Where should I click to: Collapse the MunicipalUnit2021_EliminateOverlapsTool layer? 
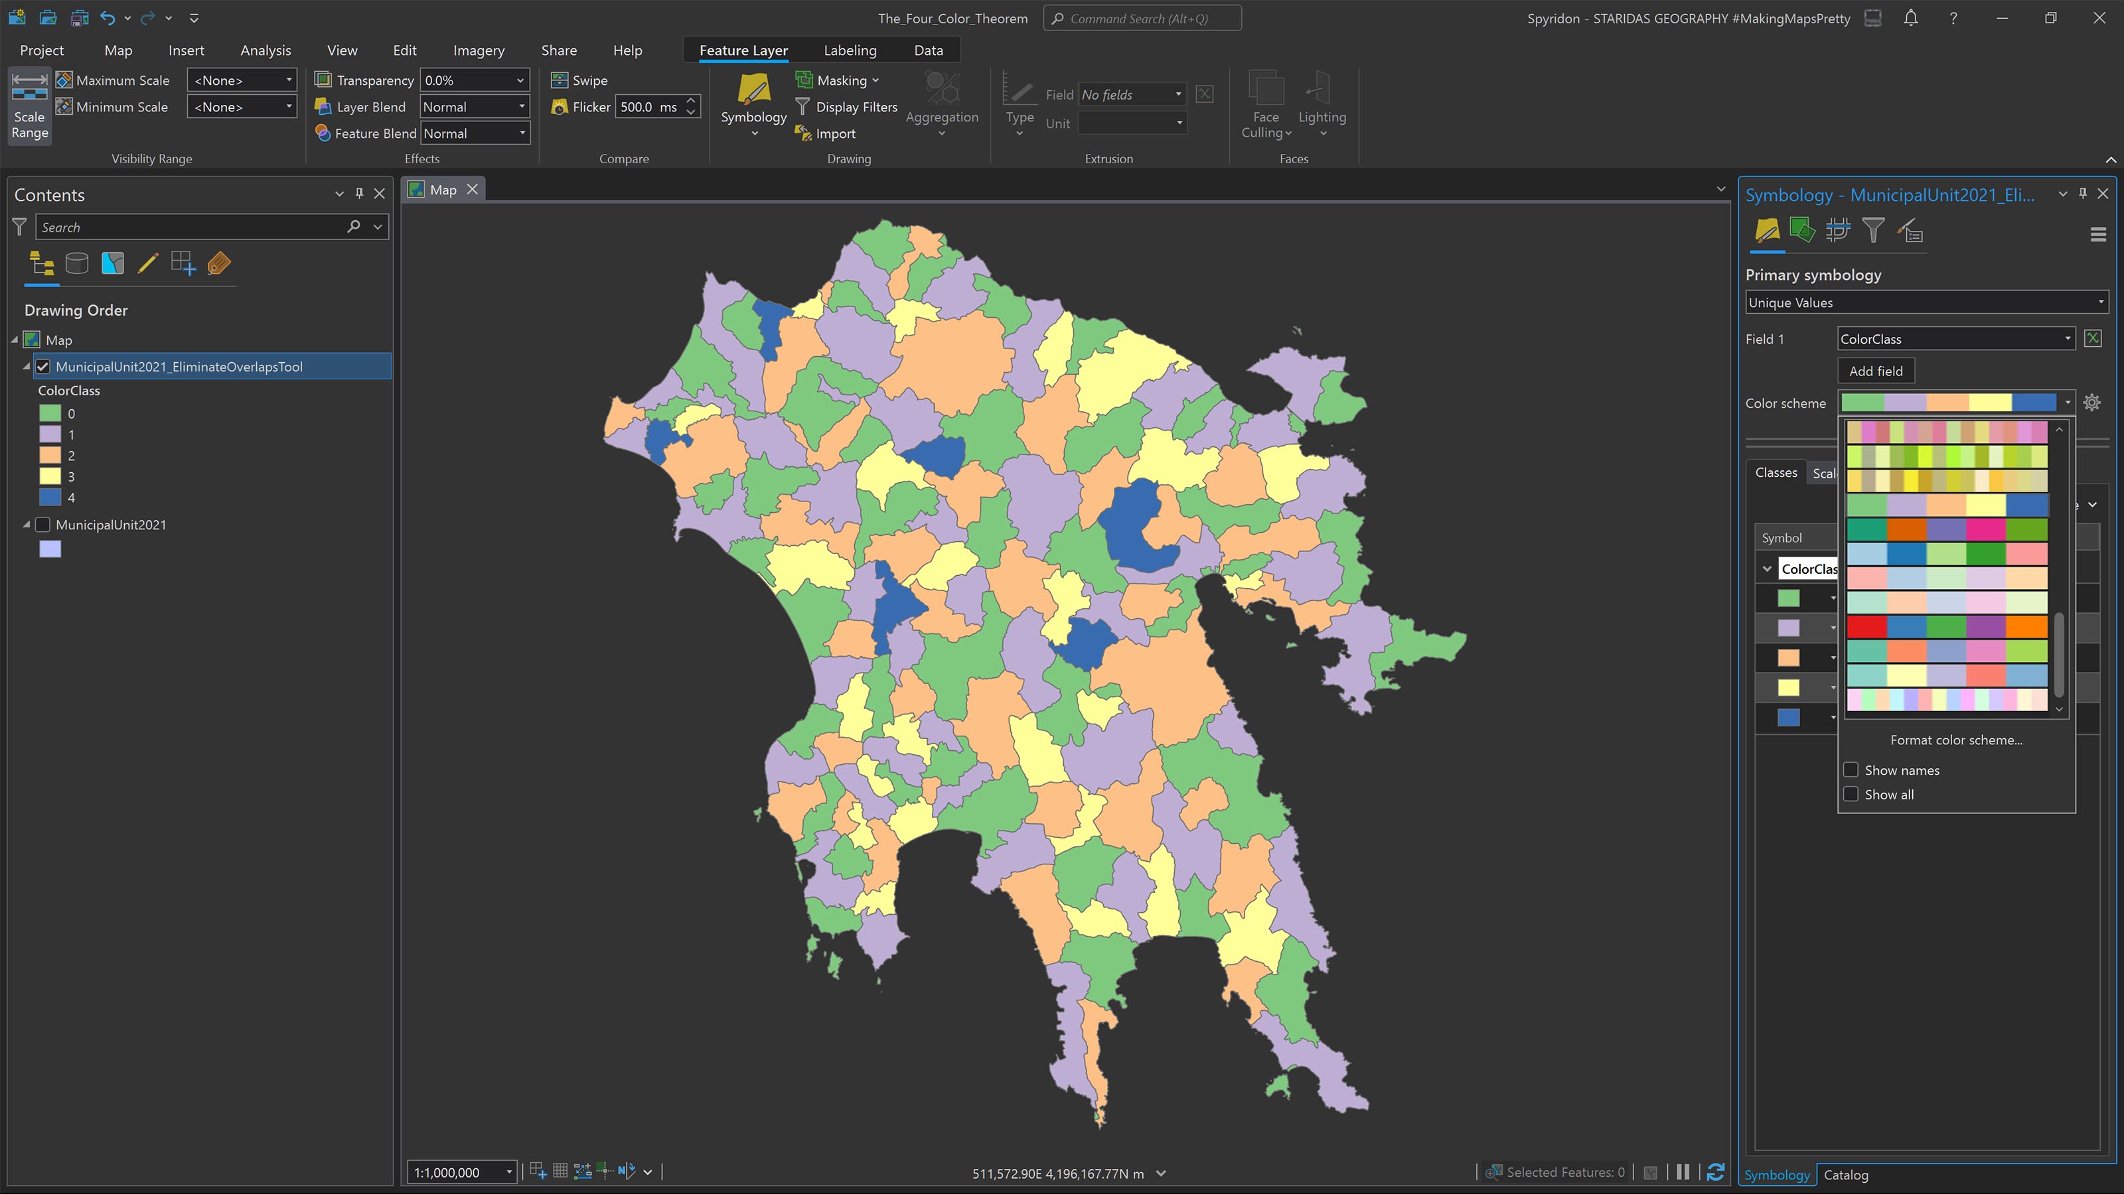point(26,367)
